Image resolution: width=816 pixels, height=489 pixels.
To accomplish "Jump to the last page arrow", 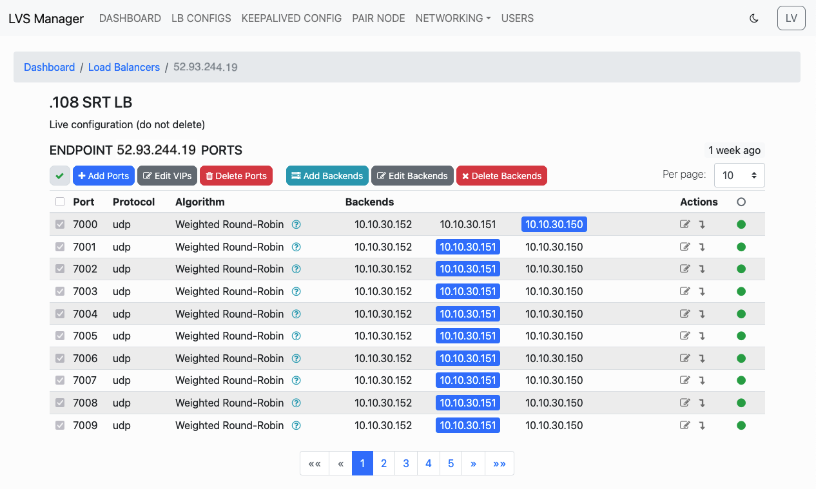I will pyautogui.click(x=500, y=463).
